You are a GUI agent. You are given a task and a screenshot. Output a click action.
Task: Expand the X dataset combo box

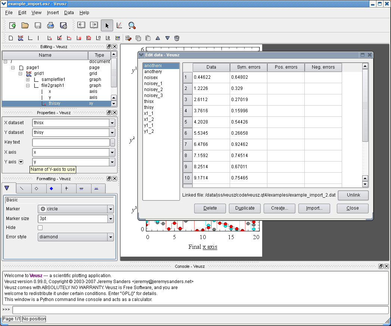pos(112,123)
